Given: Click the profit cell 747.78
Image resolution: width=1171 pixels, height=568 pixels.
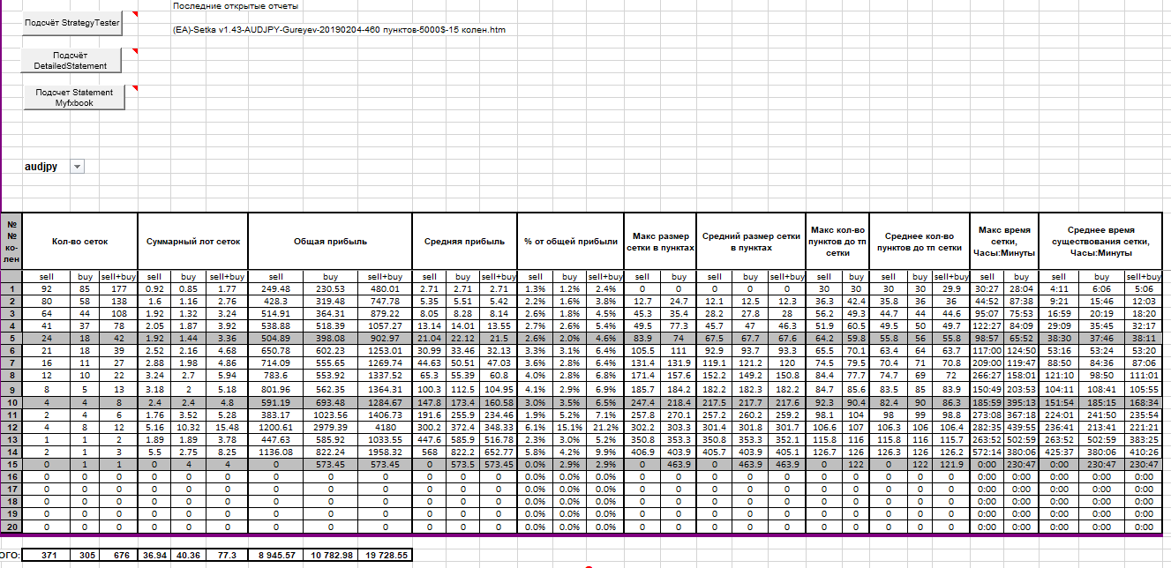Looking at the screenshot, I should click(x=384, y=302).
